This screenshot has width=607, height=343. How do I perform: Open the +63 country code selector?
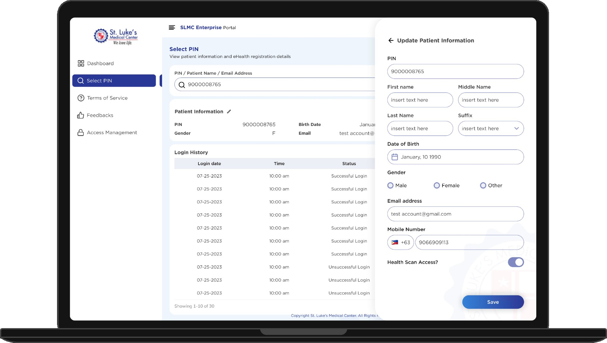coord(400,242)
